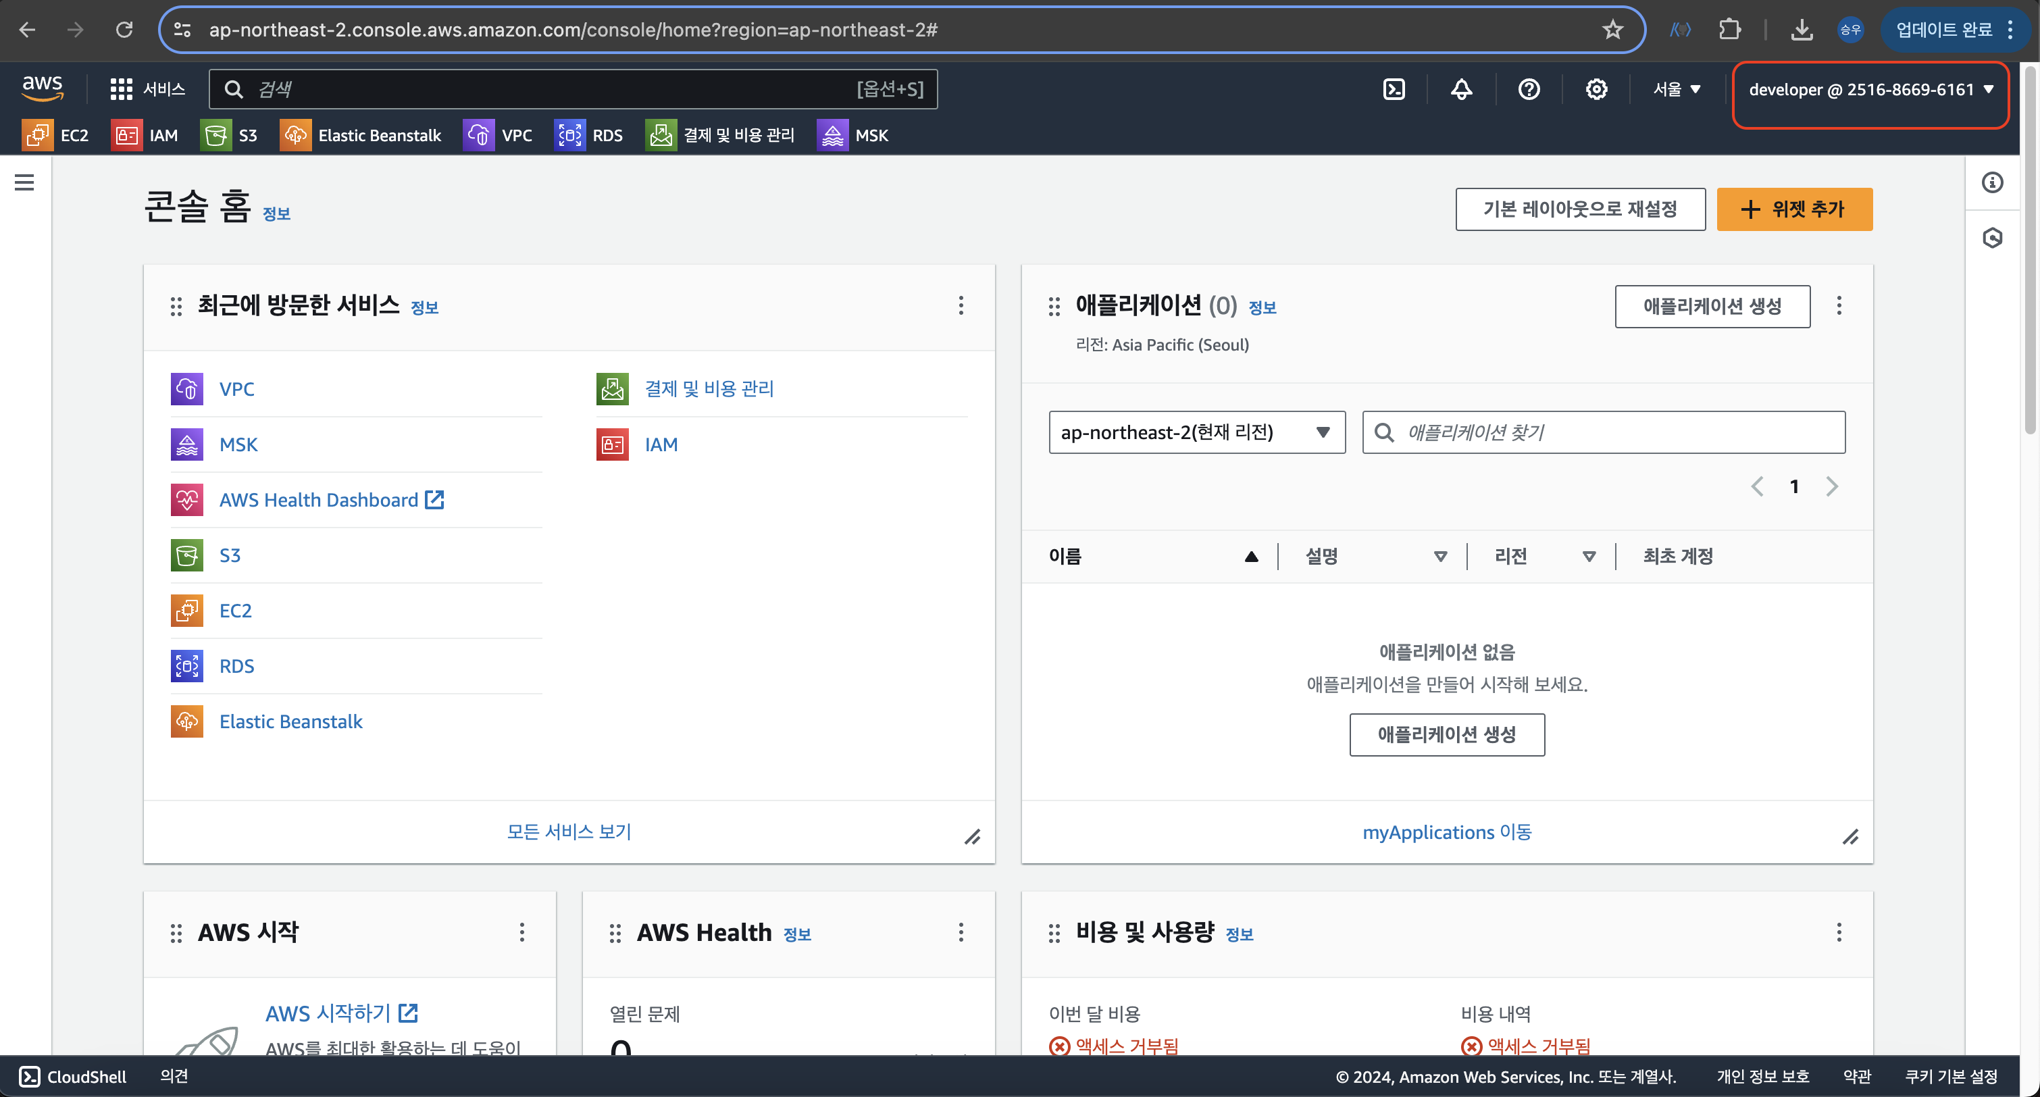Expand the 서울 region dropdown
This screenshot has width=2040, height=1097.
click(1677, 88)
